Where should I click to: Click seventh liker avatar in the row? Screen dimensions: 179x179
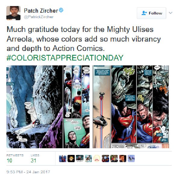[114, 159]
